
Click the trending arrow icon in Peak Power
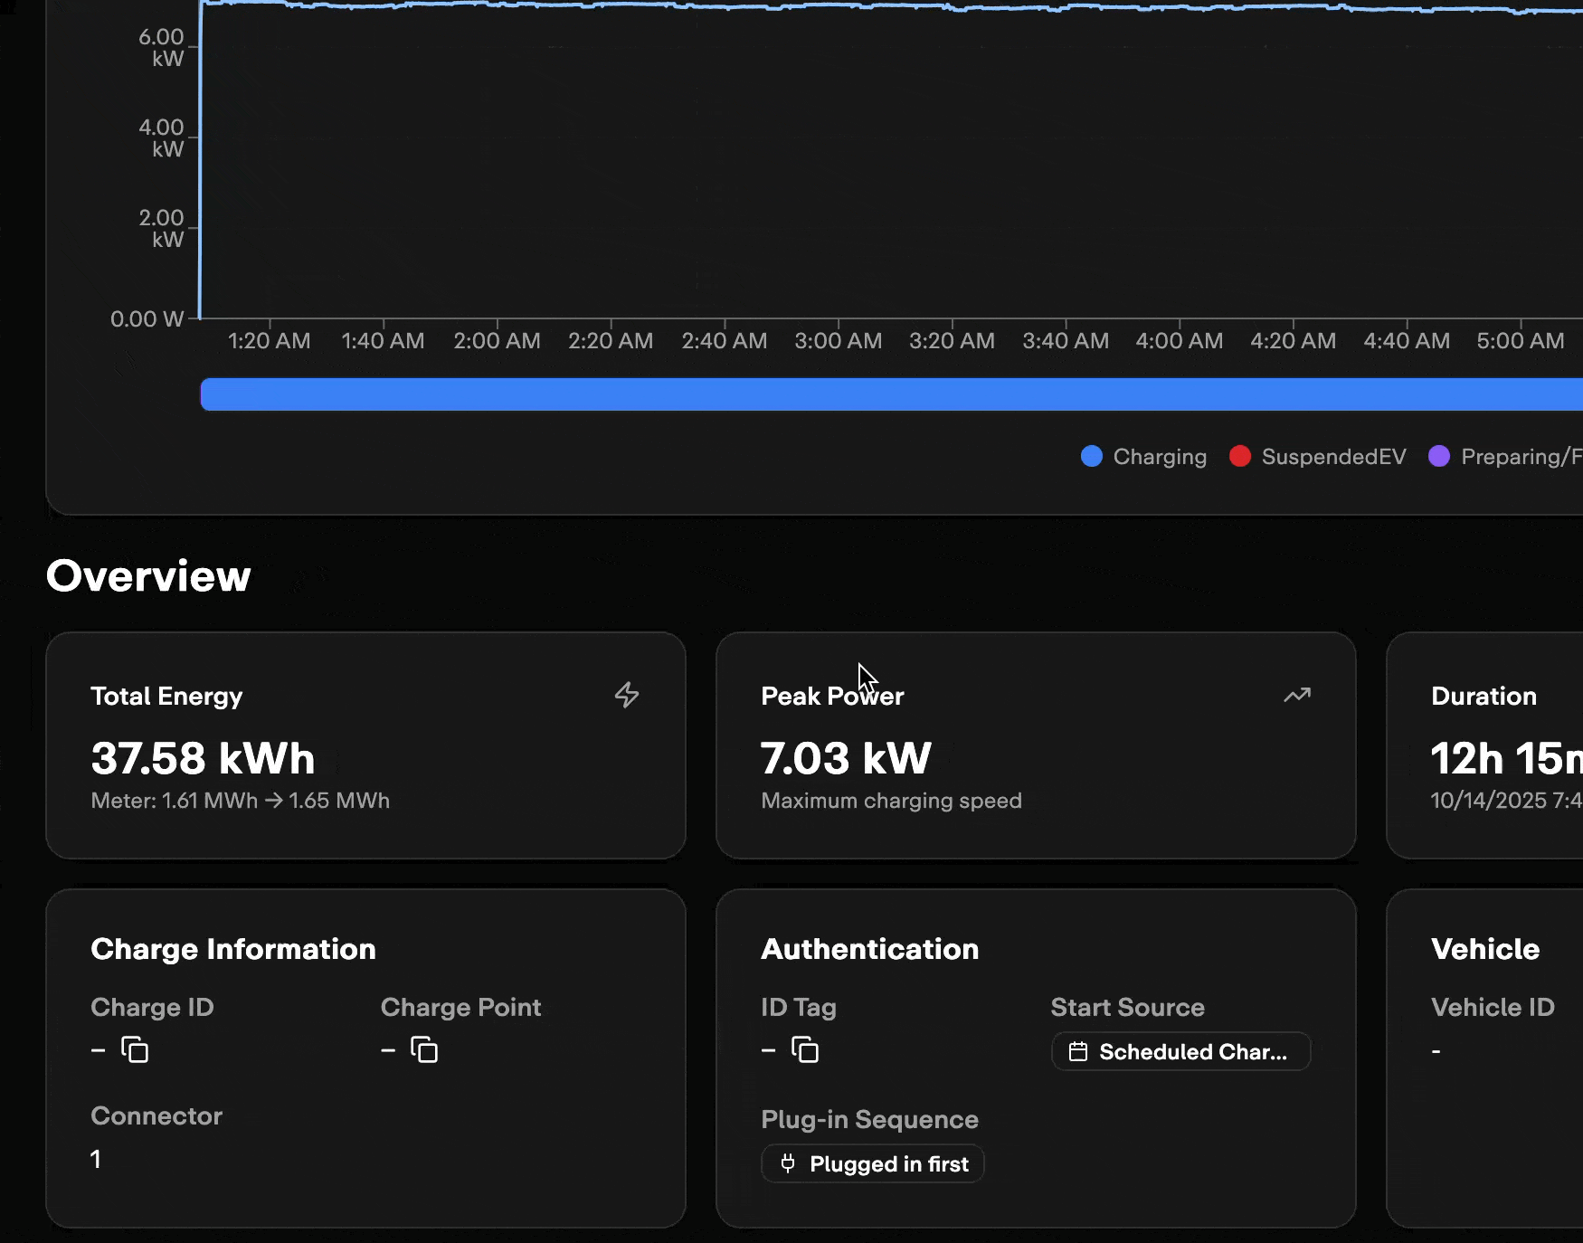(x=1297, y=695)
